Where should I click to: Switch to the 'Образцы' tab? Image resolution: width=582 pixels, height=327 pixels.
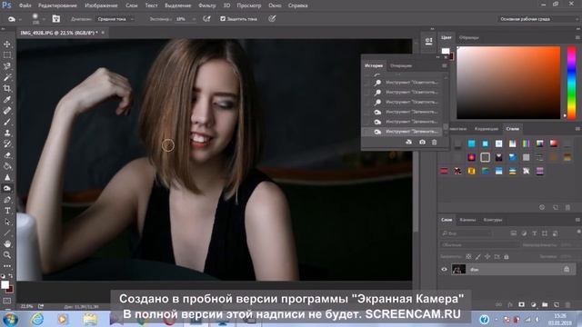click(x=469, y=37)
